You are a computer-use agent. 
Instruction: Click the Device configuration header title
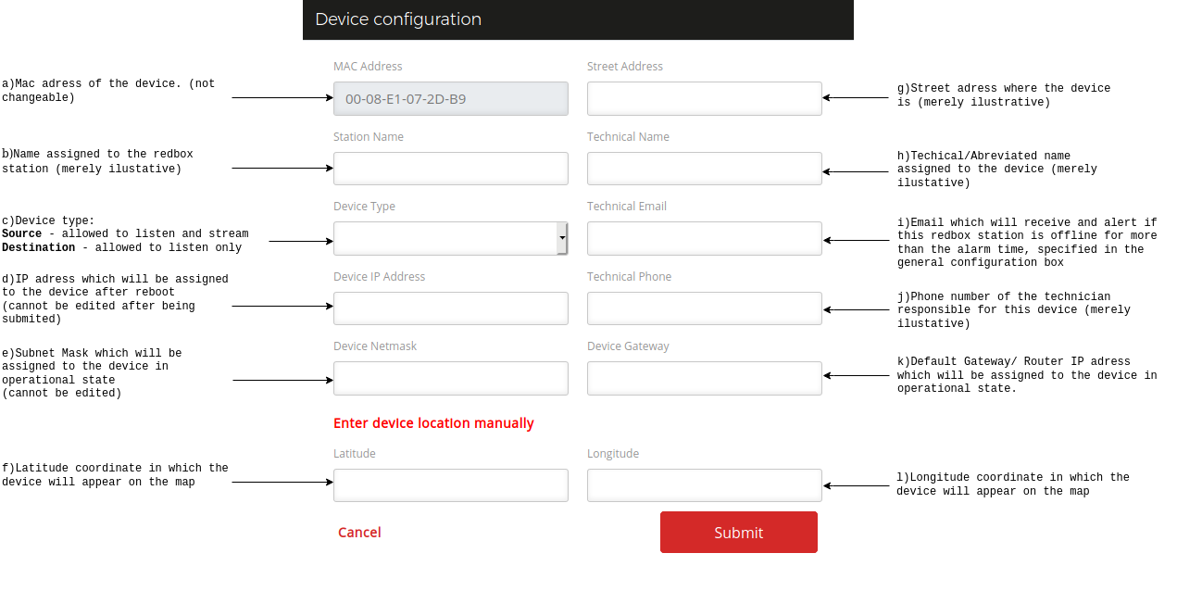[398, 19]
